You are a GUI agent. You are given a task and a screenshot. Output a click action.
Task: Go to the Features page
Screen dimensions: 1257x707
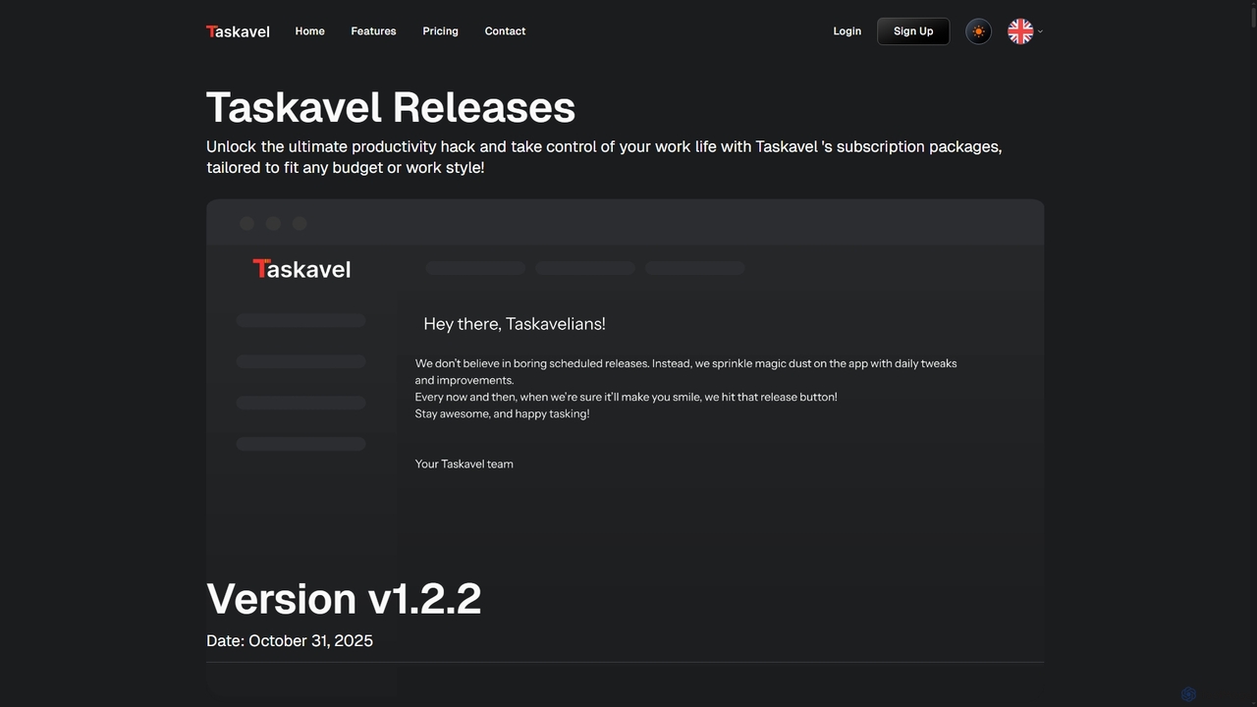(373, 31)
